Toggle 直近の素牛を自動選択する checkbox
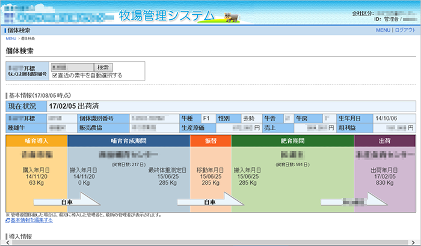This screenshot has width=421, height=246. [55, 76]
